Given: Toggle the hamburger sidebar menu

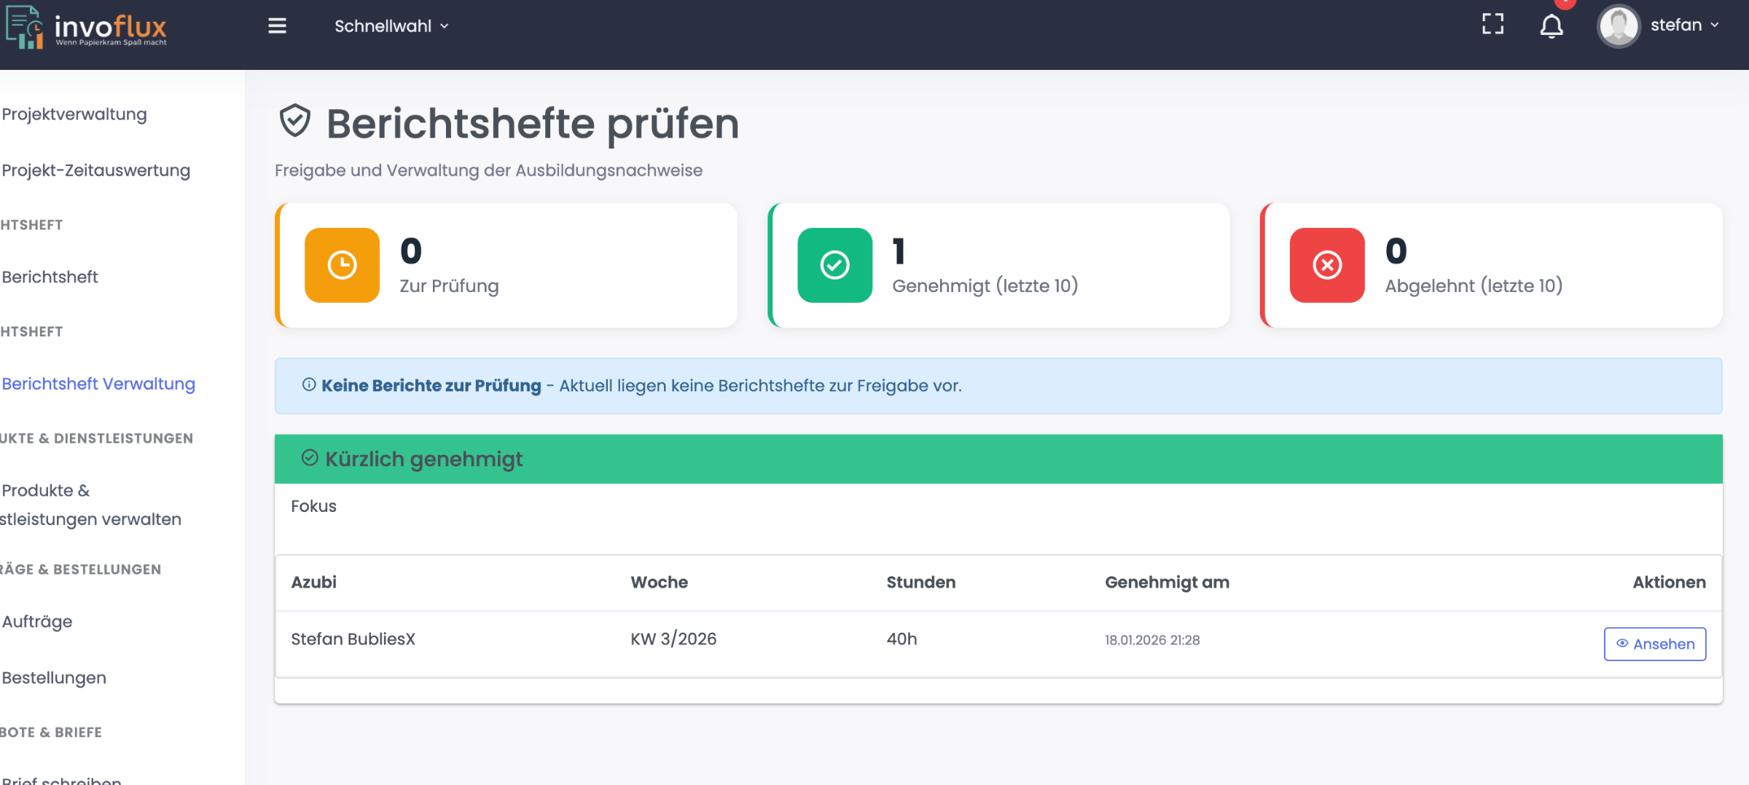Looking at the screenshot, I should 277,26.
